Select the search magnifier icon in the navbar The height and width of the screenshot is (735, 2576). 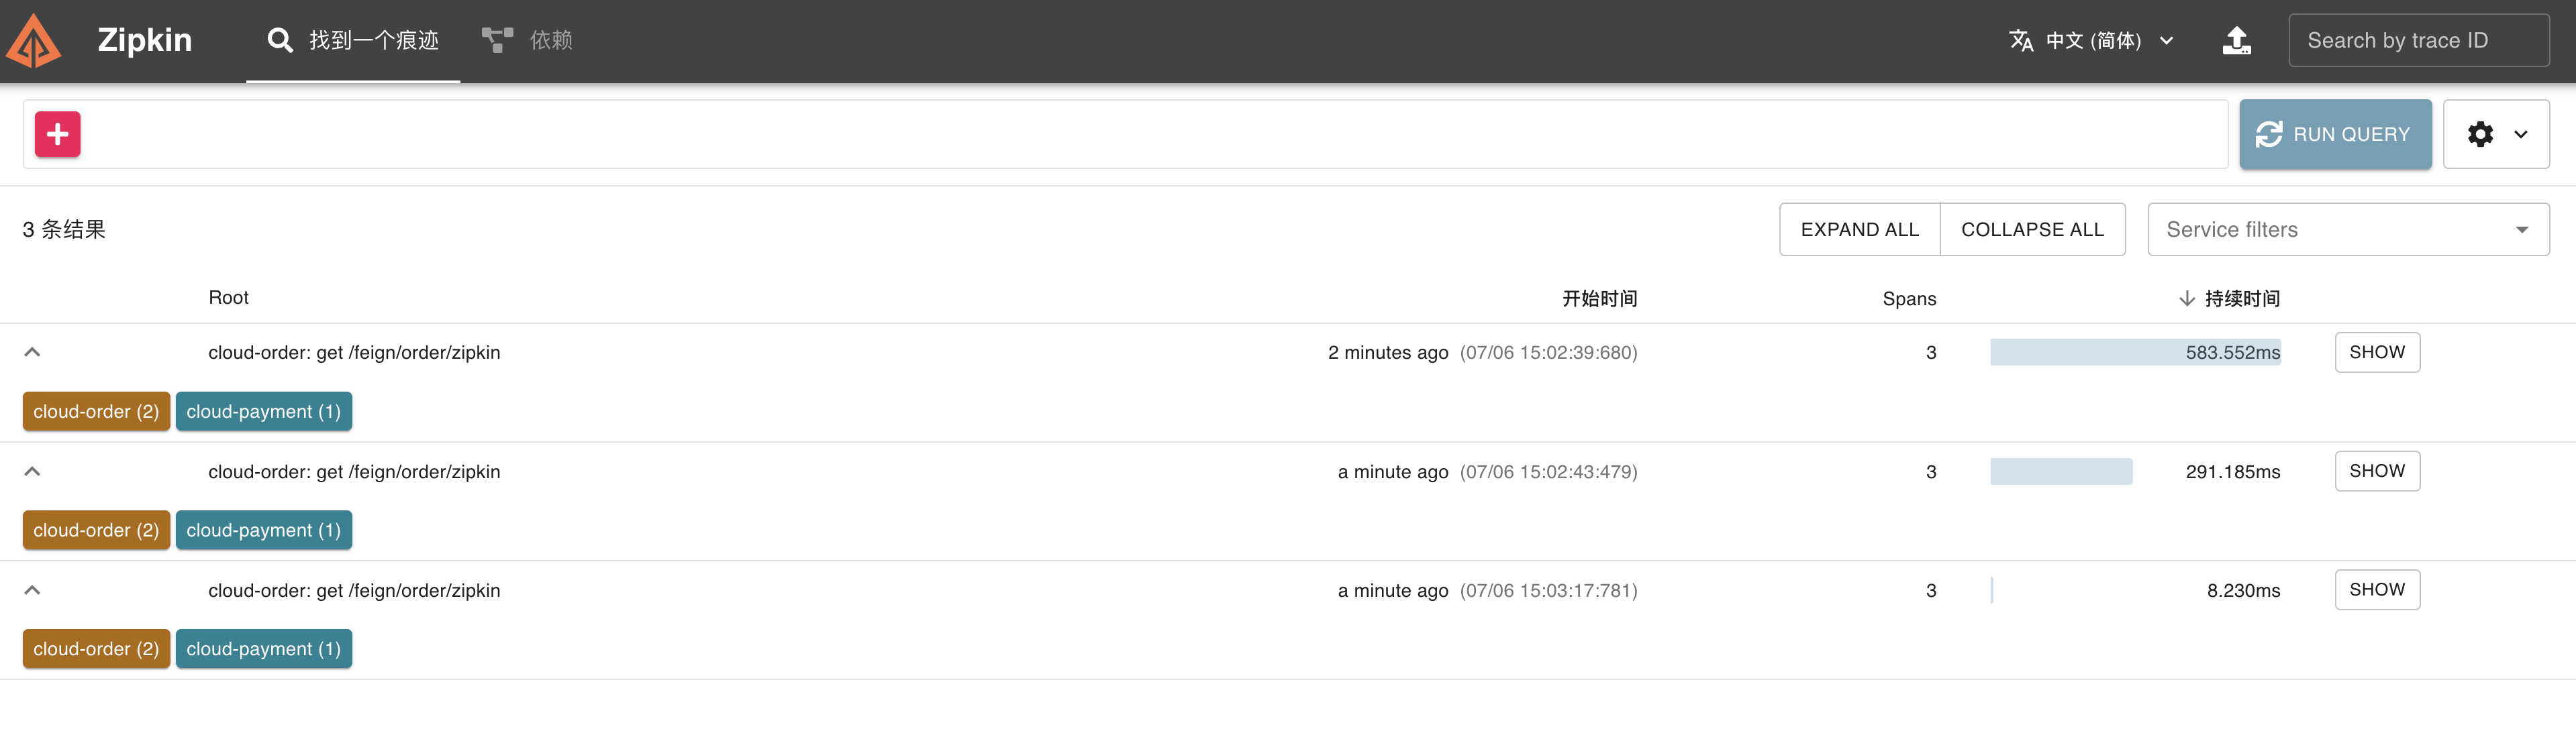(279, 40)
